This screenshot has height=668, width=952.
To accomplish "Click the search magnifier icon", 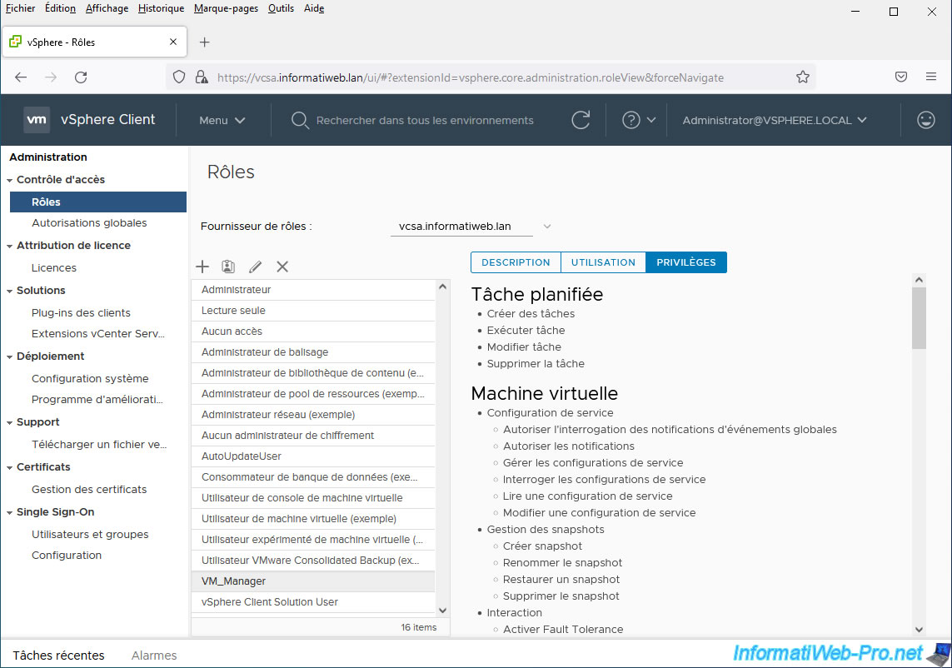I will 299,120.
